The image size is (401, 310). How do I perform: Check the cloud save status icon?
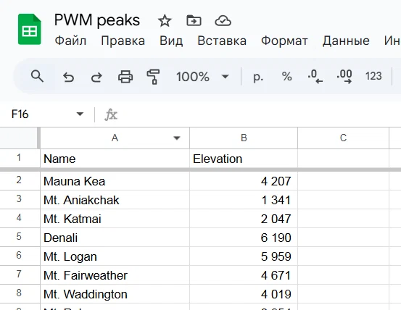223,21
